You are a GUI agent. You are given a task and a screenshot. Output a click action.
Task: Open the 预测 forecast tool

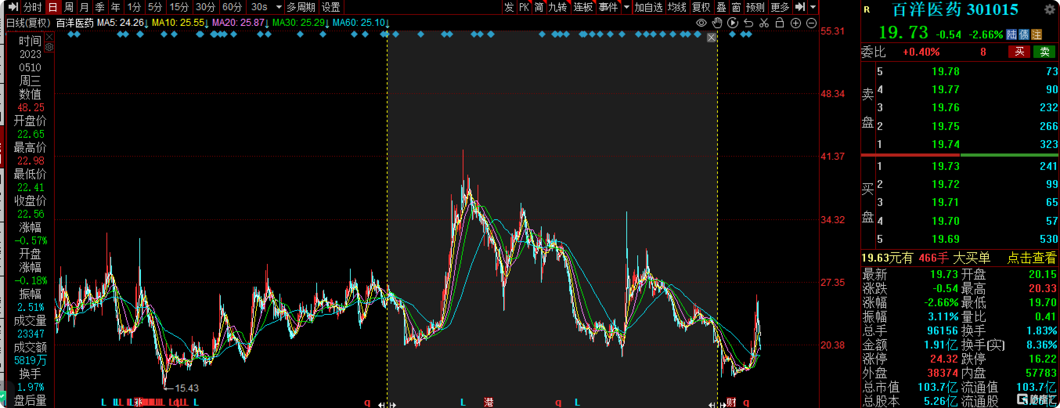(x=755, y=7)
